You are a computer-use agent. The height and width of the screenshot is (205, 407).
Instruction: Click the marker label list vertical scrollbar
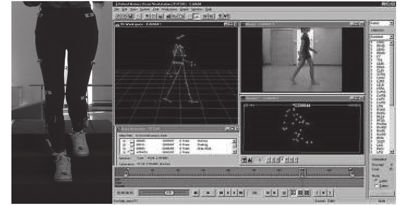391,97
